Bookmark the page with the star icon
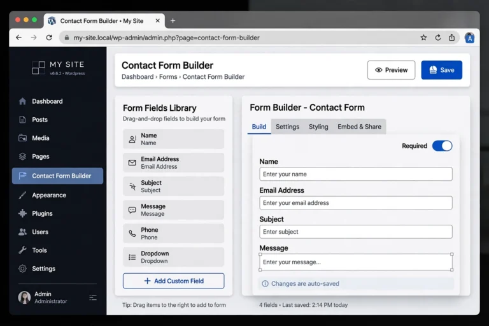The image size is (489, 326). (423, 38)
